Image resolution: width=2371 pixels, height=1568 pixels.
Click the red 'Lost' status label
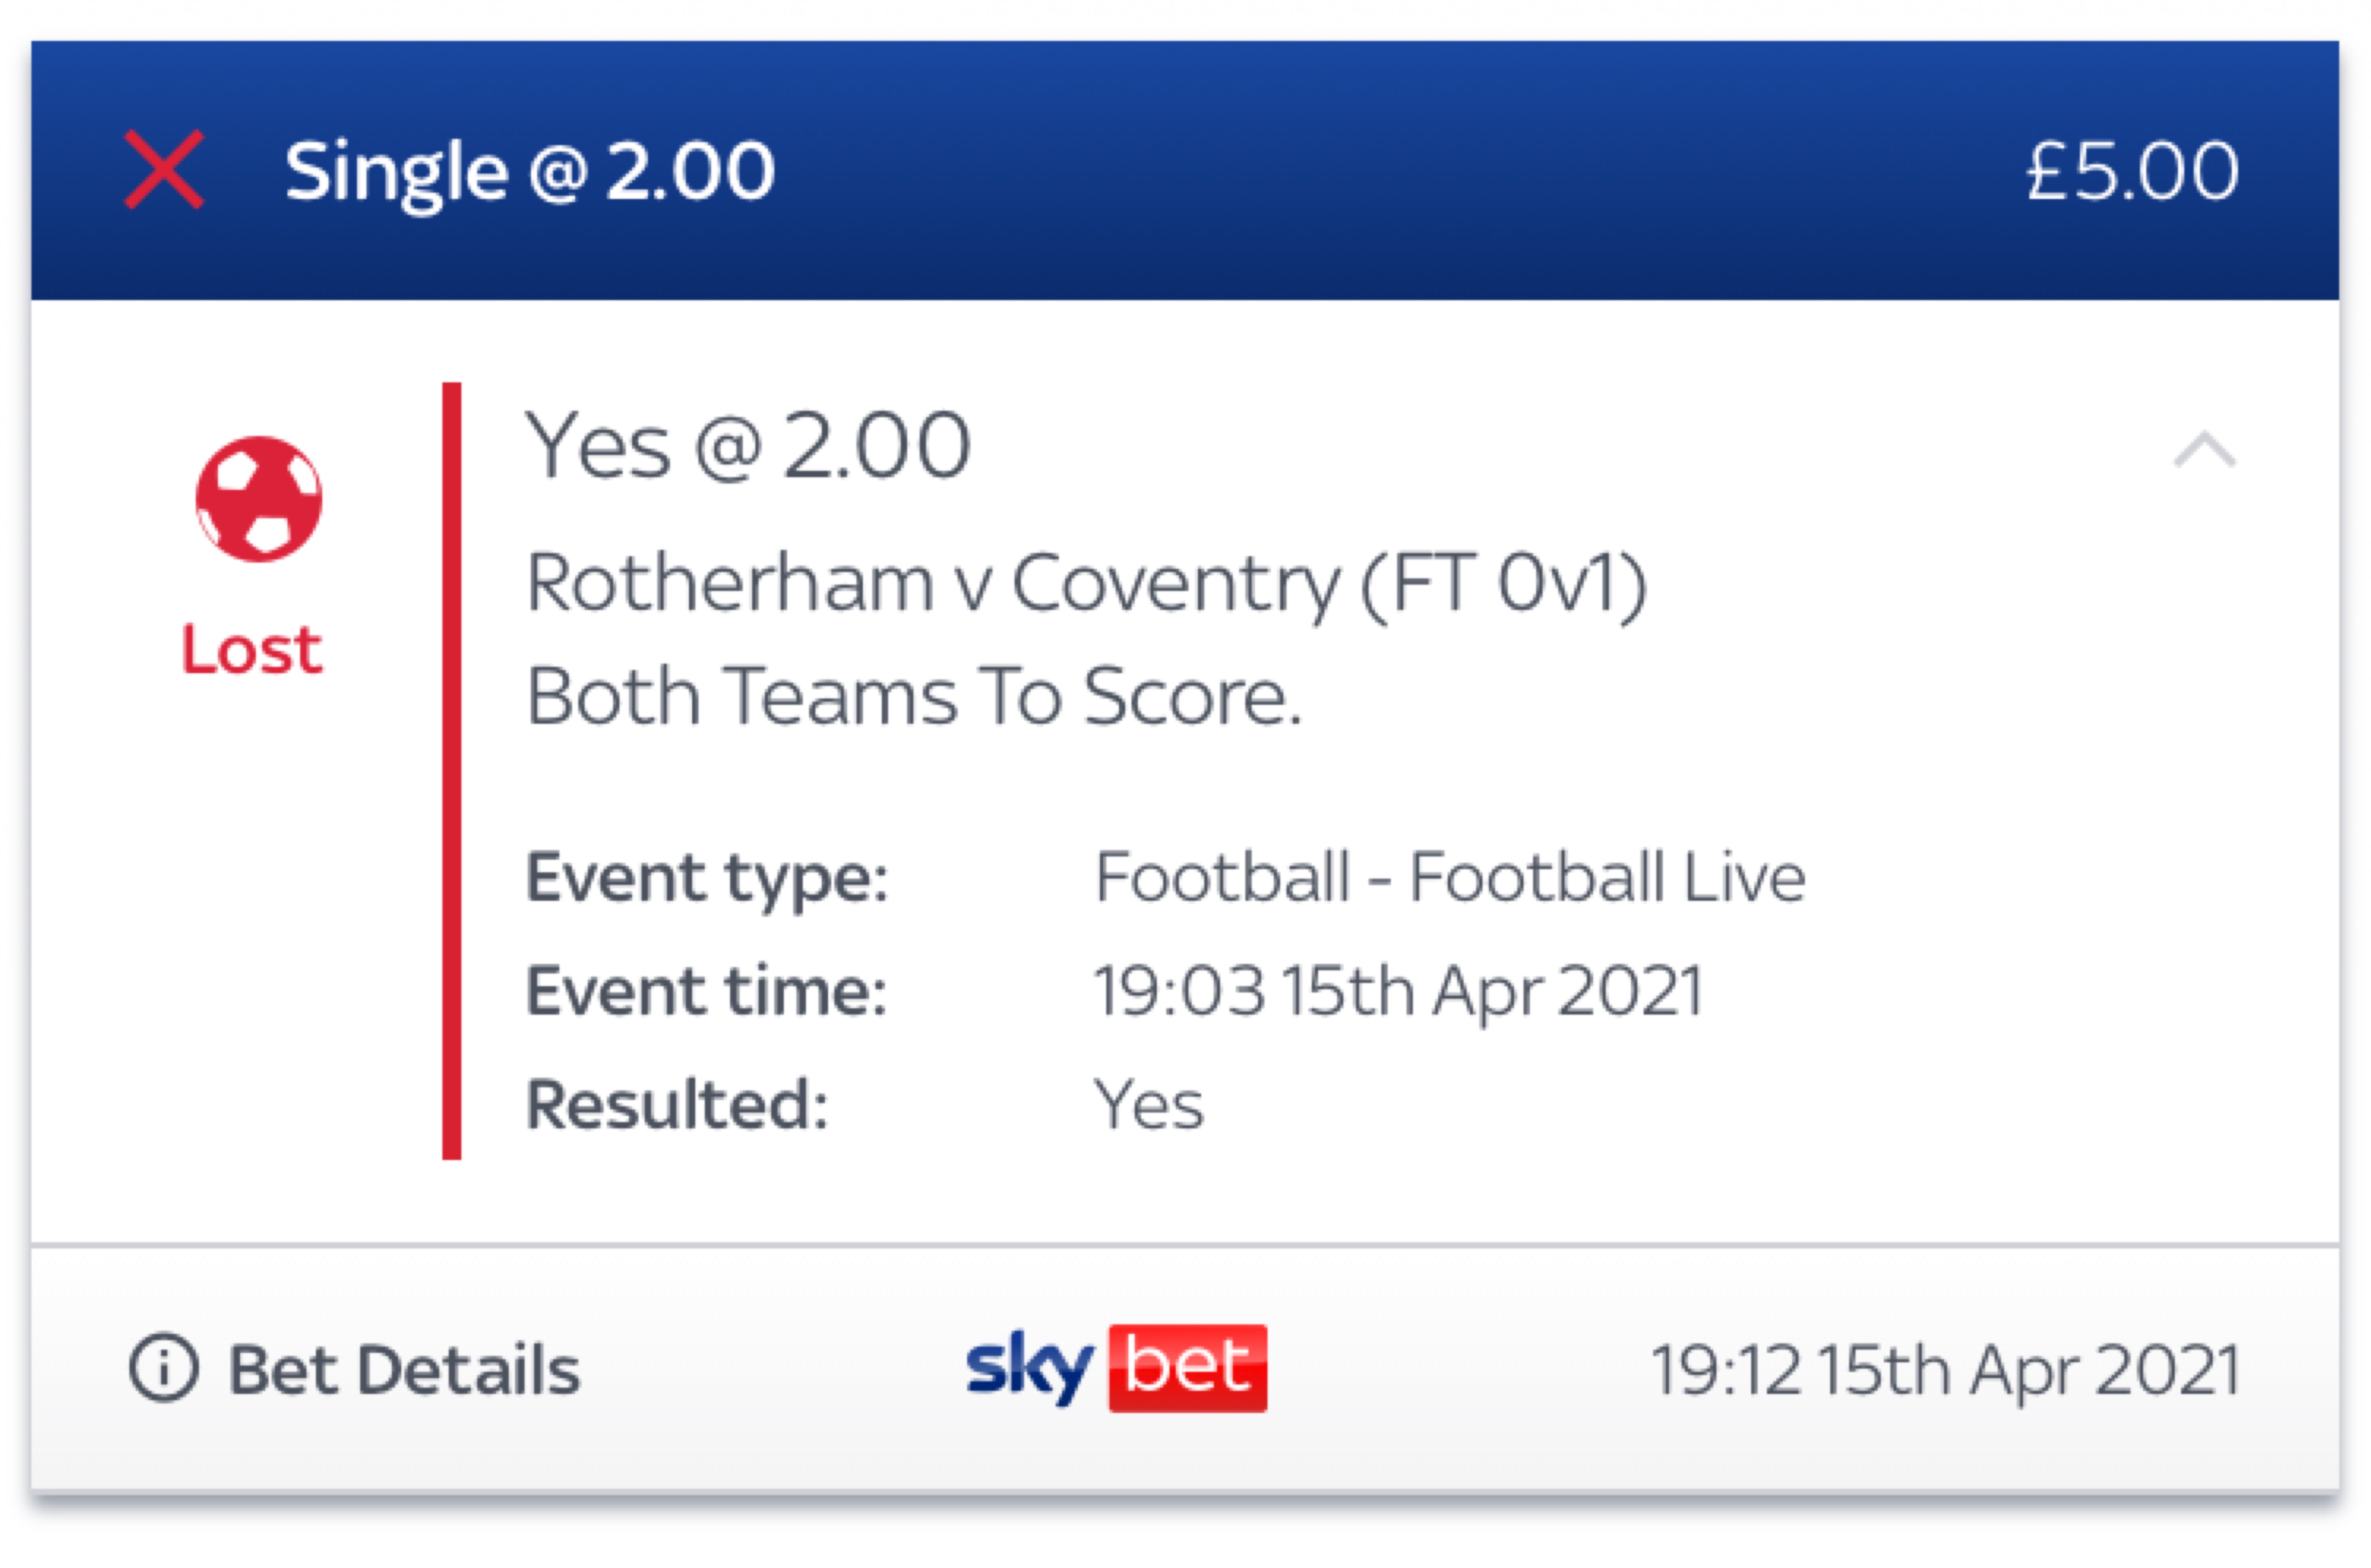point(252,650)
